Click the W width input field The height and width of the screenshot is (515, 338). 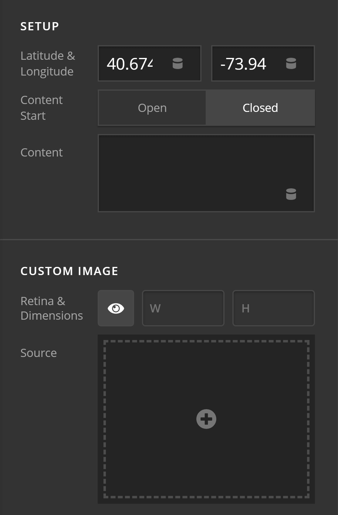(183, 308)
